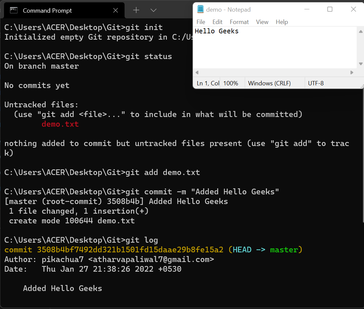Viewport: 364px width, 309px height.
Task: Close the Command Prompt tab
Action: click(115, 10)
